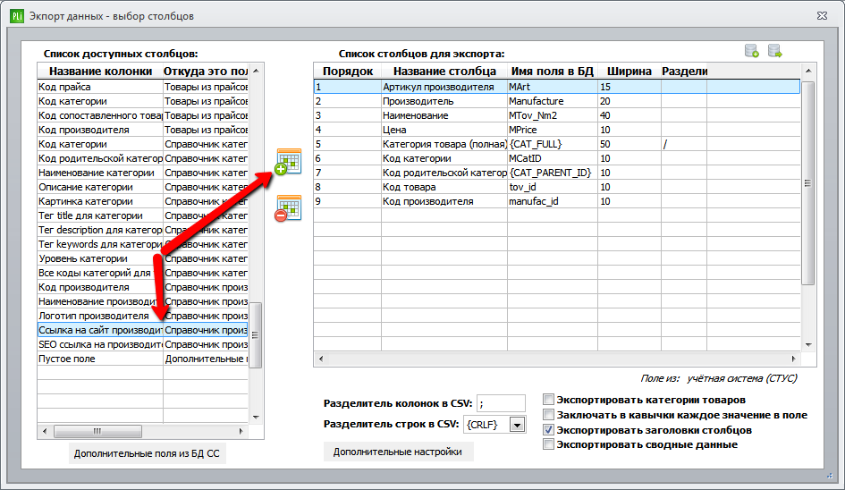Click the add column icon with green plus
Image resolution: width=845 pixels, height=490 pixels.
click(288, 162)
